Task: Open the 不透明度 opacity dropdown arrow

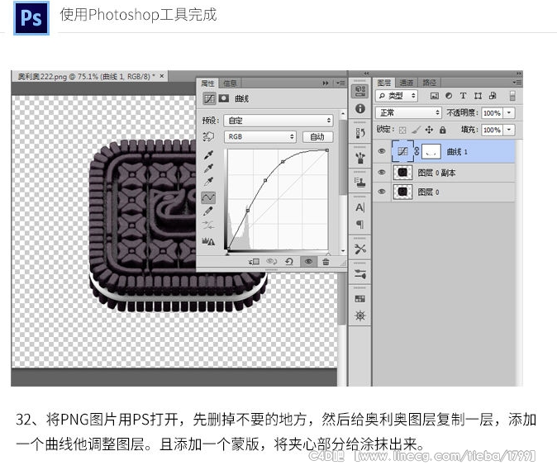Action: 509,113
